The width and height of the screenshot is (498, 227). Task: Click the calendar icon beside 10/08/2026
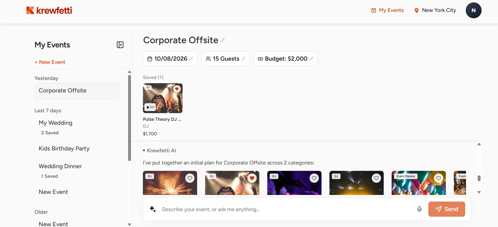coord(150,59)
